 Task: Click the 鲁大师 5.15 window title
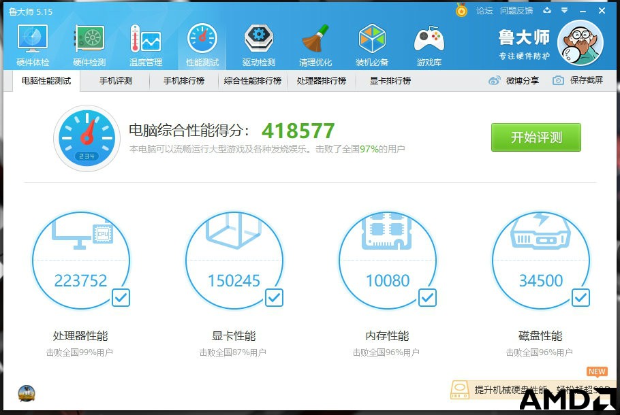pyautogui.click(x=31, y=12)
